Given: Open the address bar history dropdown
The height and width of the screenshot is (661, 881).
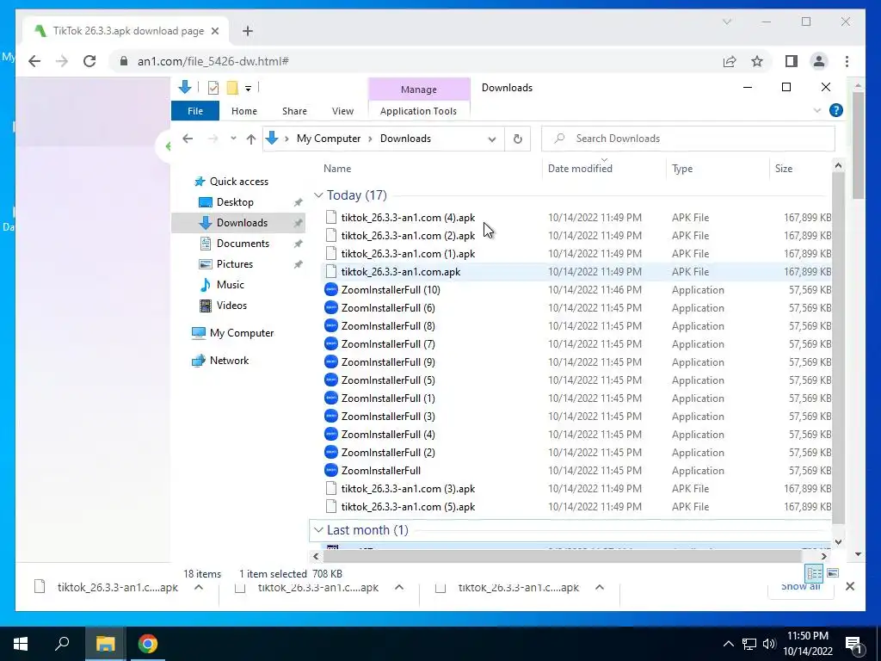Looking at the screenshot, I should [x=491, y=139].
